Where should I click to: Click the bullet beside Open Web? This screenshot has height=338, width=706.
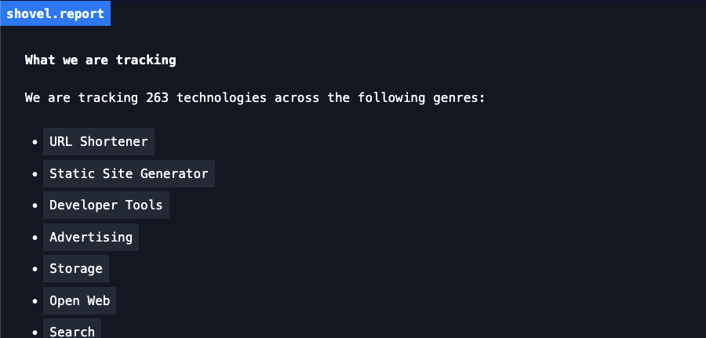(35, 300)
